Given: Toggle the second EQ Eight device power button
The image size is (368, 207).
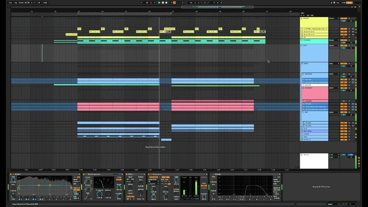Looking at the screenshot, I should tap(211, 174).
